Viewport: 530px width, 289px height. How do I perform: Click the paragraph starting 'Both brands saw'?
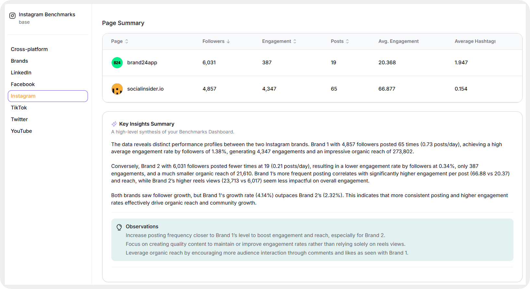tap(310, 199)
